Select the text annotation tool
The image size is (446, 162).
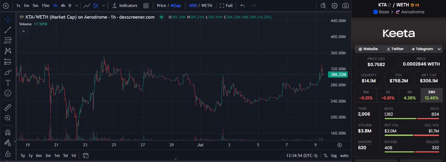point(8,82)
